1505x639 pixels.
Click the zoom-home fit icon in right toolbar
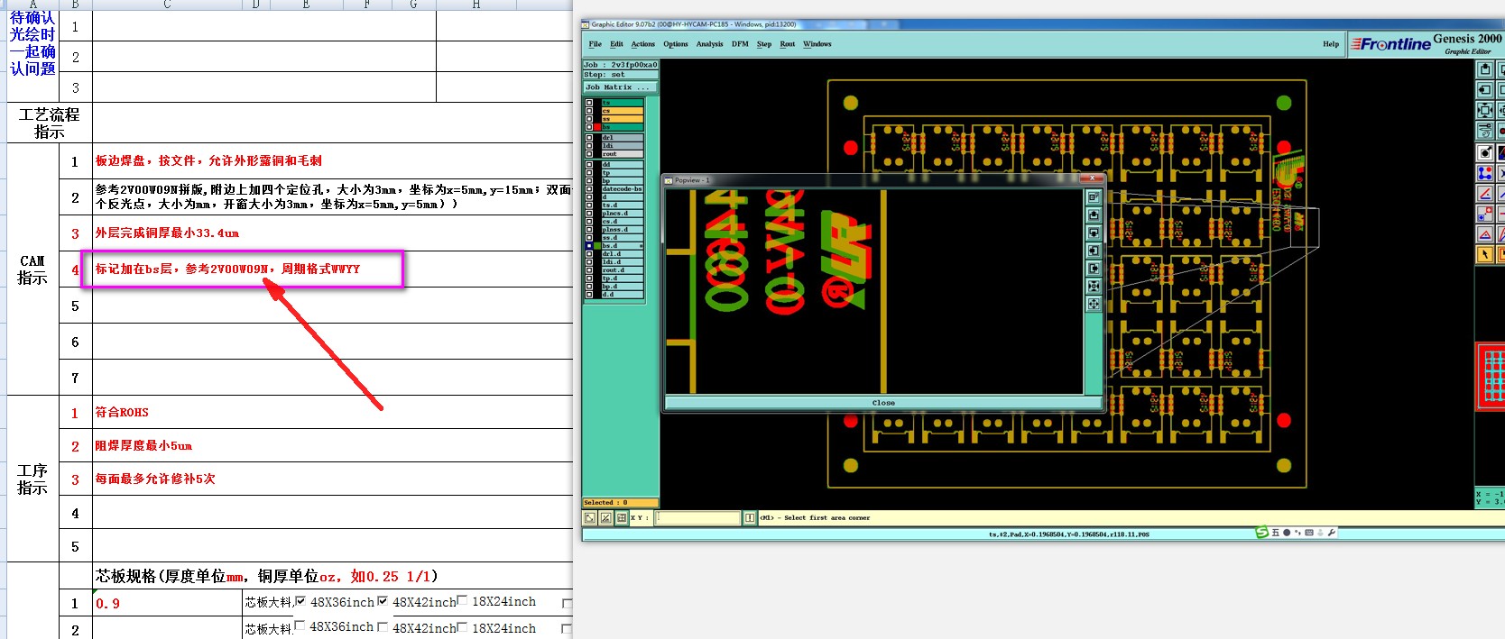[1484, 110]
